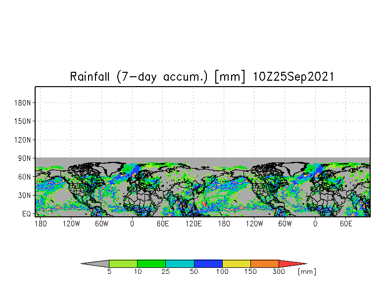This screenshot has height=303, width=388.
Task: Click the 'EQ' equator axis label
Action: (x=27, y=214)
